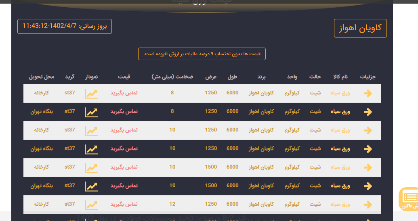Expand details arrow for 8mm بنگاه تهران row
The image size is (418, 221).
(368, 112)
